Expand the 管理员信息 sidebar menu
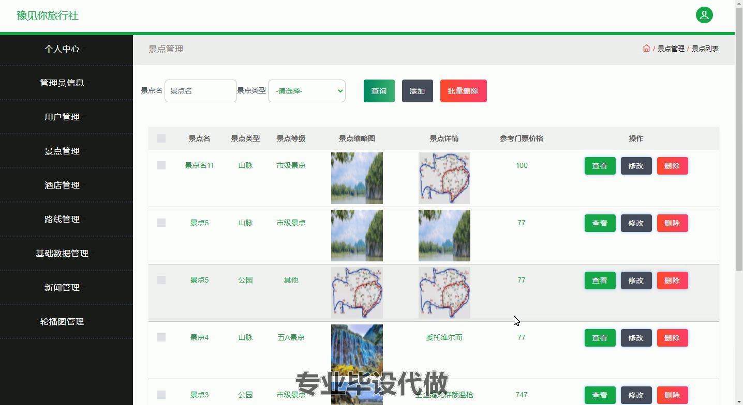743x405 pixels. coord(66,83)
